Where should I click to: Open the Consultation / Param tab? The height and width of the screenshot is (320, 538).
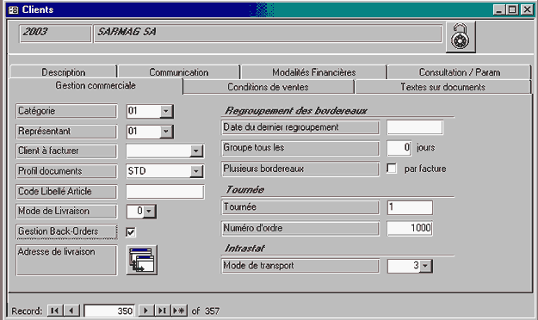click(460, 72)
